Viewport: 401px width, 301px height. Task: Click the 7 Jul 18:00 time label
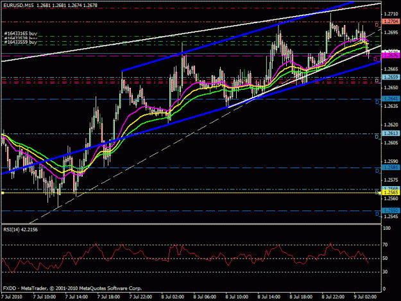(x=108, y=297)
